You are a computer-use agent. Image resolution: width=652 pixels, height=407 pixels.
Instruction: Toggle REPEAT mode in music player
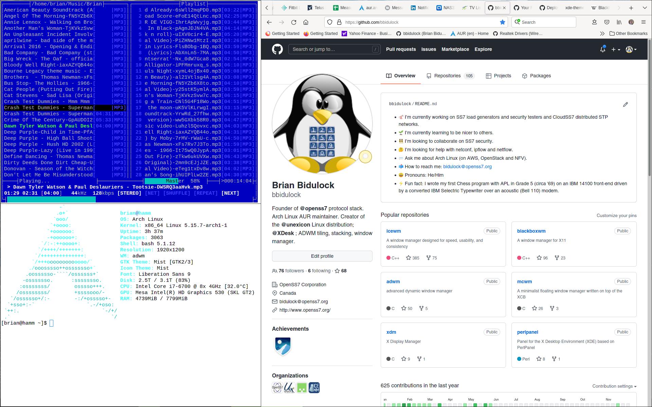205,193
